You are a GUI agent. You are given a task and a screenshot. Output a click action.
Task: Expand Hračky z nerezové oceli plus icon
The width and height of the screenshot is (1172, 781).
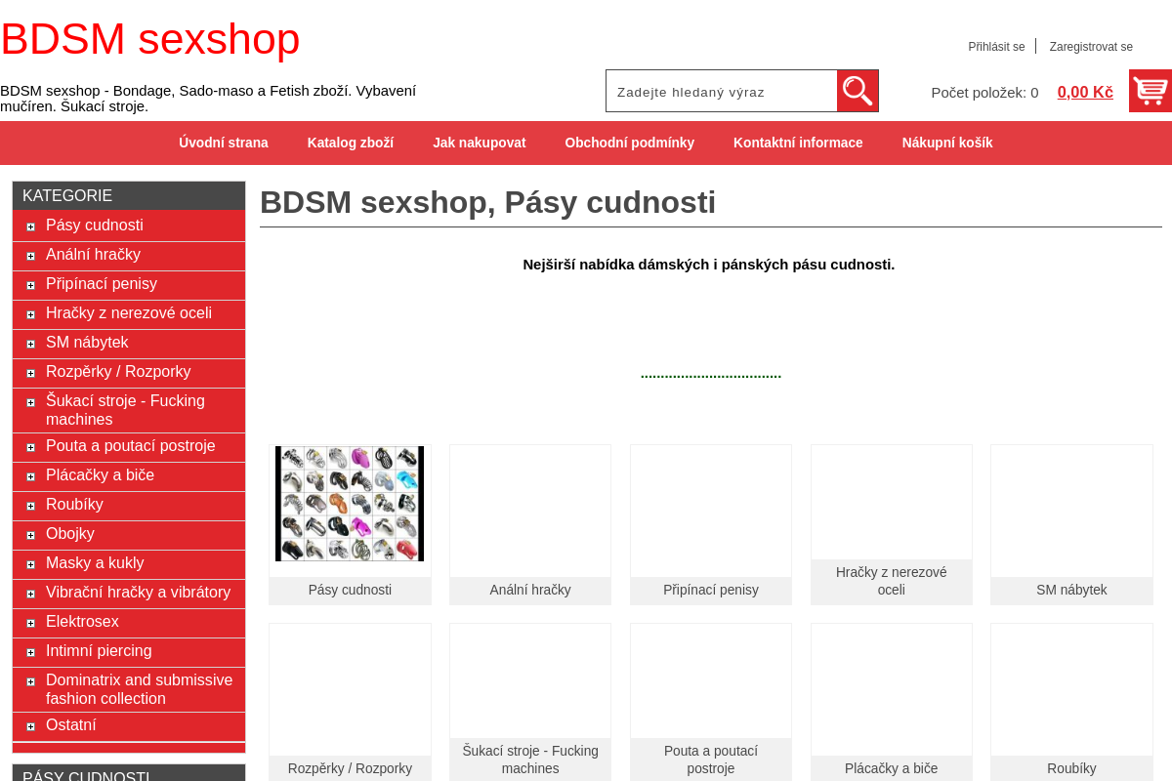[x=30, y=314]
